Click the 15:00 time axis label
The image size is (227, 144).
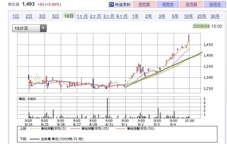click(x=189, y=121)
